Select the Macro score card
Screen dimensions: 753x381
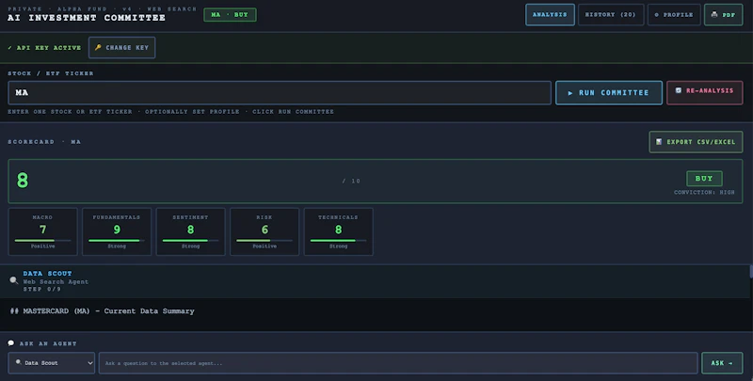(42, 231)
